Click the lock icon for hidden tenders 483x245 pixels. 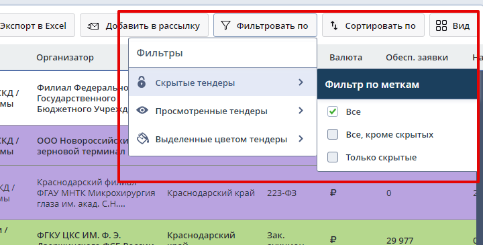pos(142,82)
